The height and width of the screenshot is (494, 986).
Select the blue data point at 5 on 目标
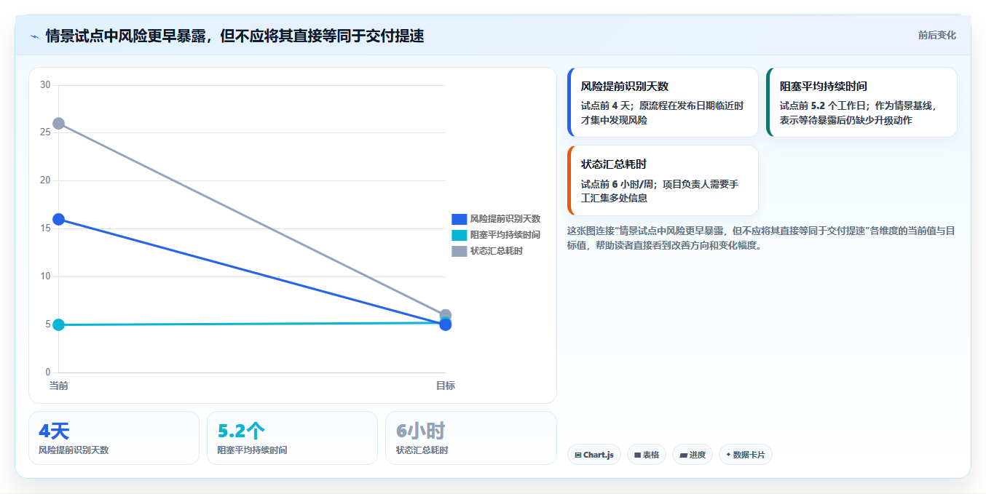pos(446,325)
